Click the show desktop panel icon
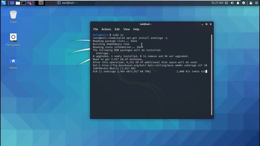 click(x=12, y=3)
